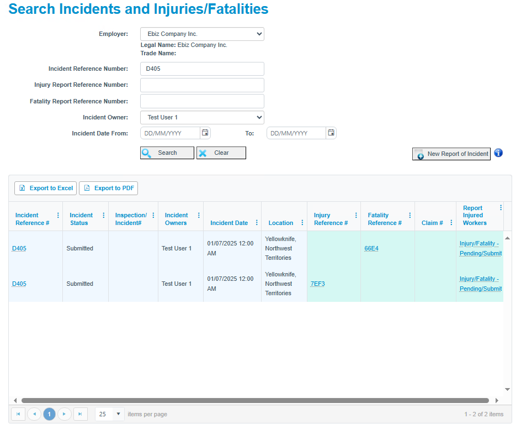Open the items per page dropdown
The image size is (521, 429).
click(x=118, y=414)
